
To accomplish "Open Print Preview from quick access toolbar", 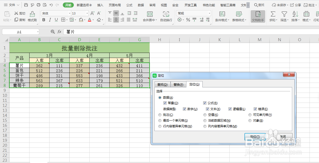I will [x=45, y=5].
